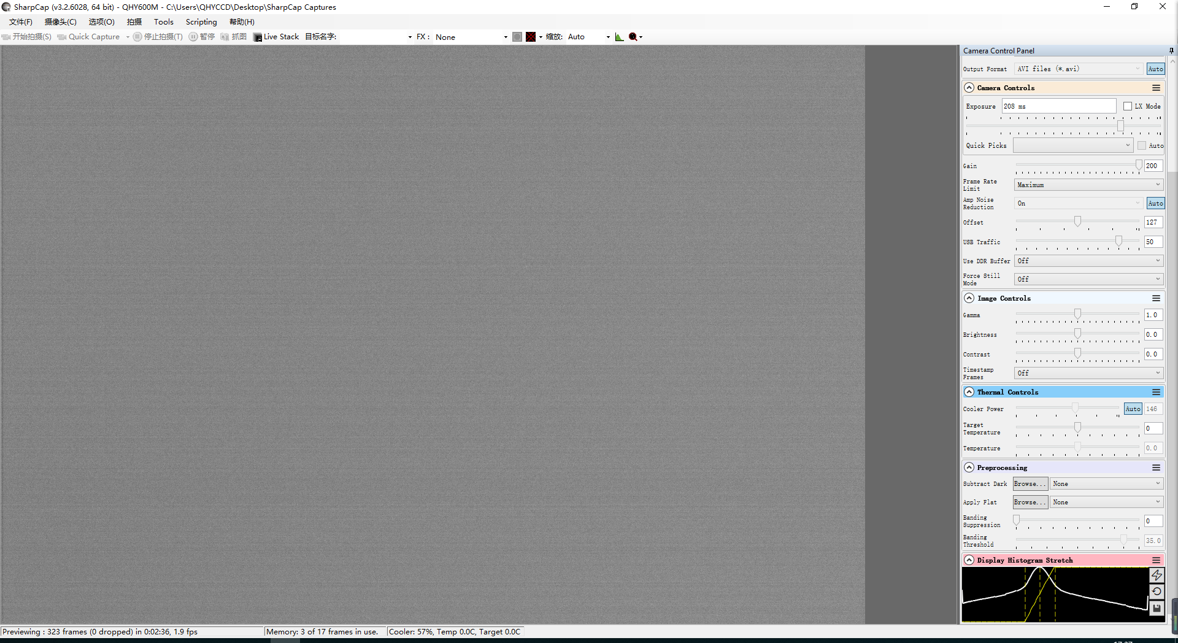Open the 文件(F) menu
Viewport: 1178px width, 643px height.
point(20,22)
